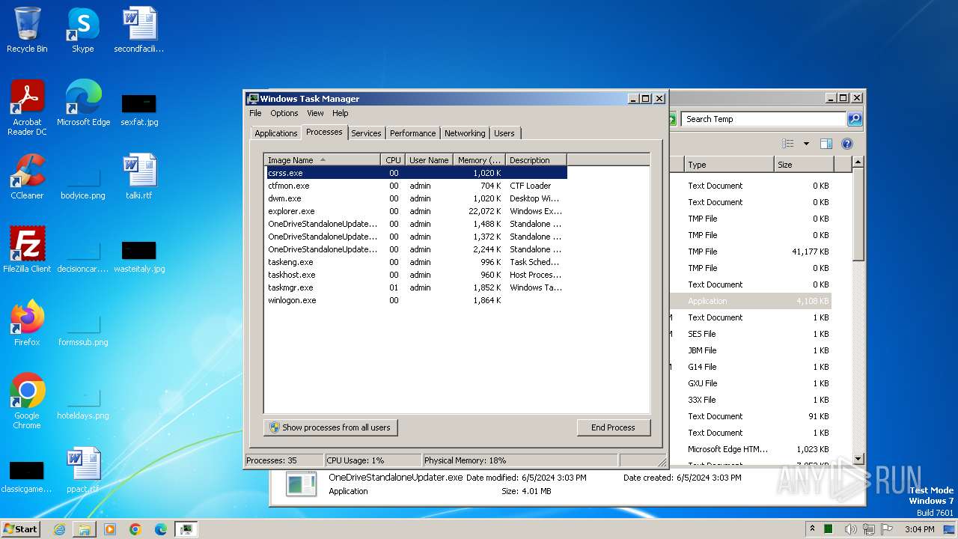This screenshot has height=539, width=958.
Task: Click the network tray icon
Action: point(868,529)
